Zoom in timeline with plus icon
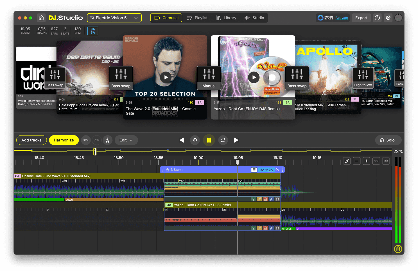418x271 pixels. (366, 161)
